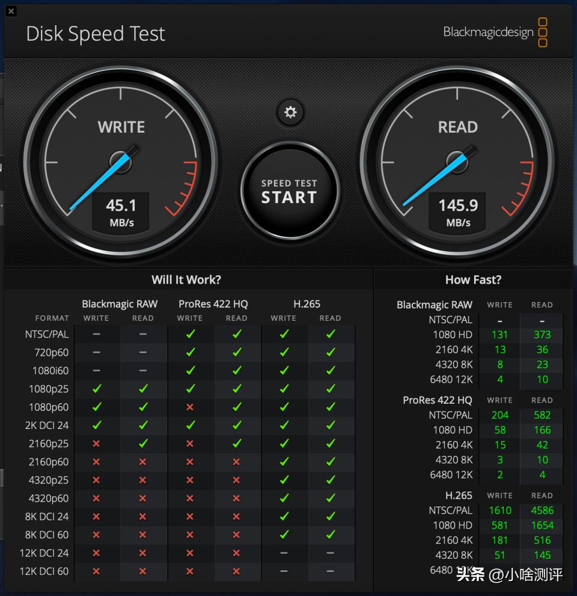Viewport: 577px width, 596px height.
Task: Click the dash for H.265 write at 12K DCI 24
Action: tap(284, 553)
